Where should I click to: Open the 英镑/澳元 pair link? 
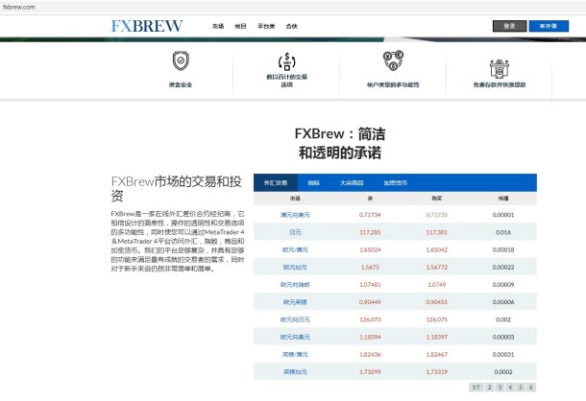295,354
